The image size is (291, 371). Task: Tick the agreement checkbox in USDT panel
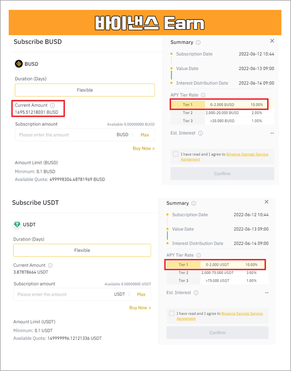pos(172,313)
